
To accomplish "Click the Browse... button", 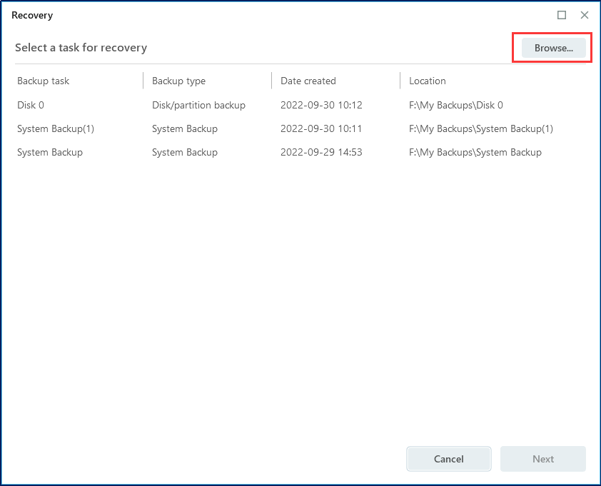I will point(553,48).
